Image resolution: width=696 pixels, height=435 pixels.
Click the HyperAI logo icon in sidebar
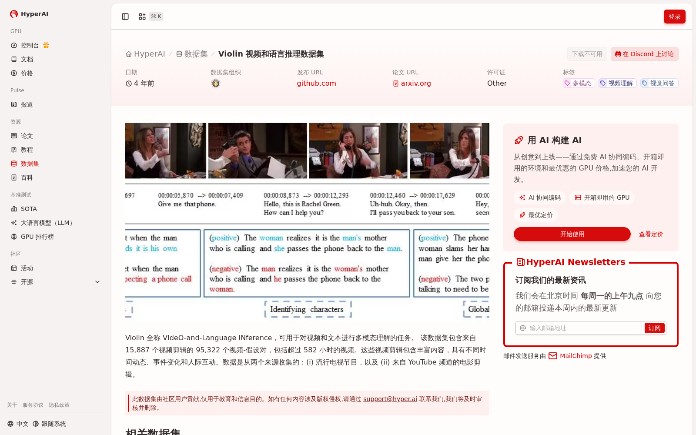tap(14, 14)
